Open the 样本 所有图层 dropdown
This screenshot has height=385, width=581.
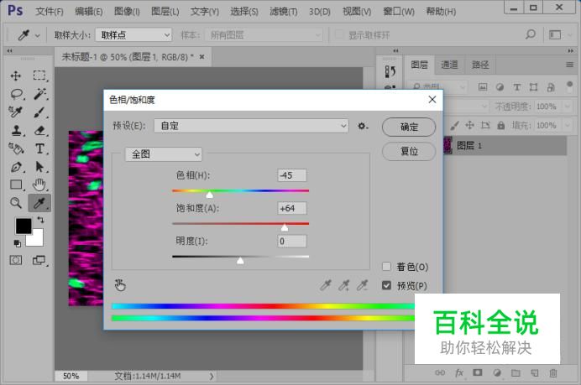click(x=264, y=34)
